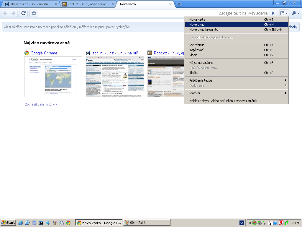Open the Root.cz most-visited link
The image size is (302, 227).
coord(169,53)
